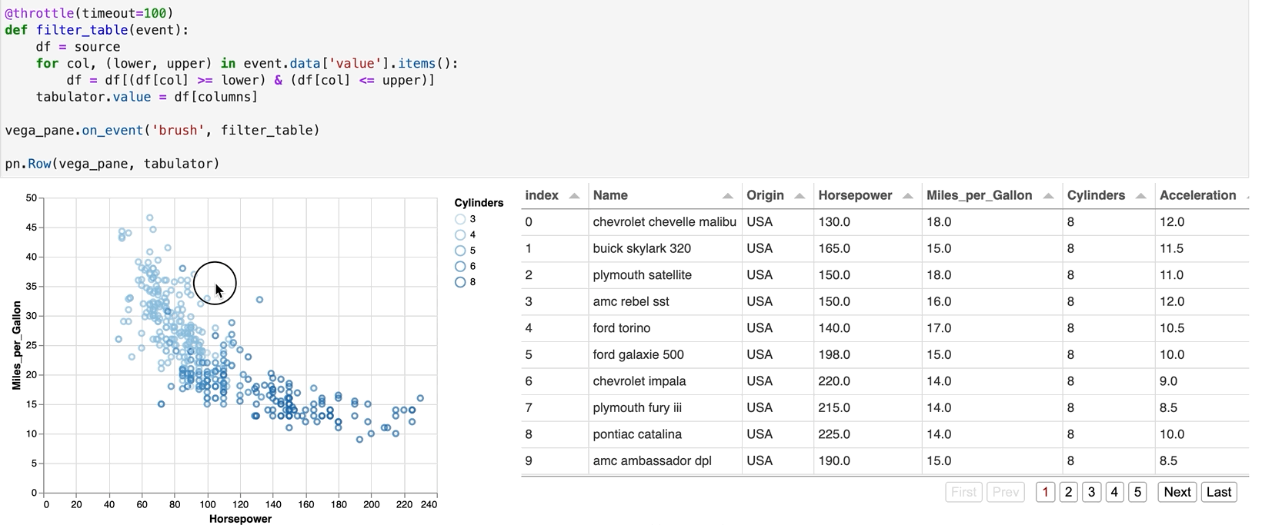This screenshot has width=1262, height=525.
Task: Click the Cylinders 8 legend circle
Action: tap(460, 282)
